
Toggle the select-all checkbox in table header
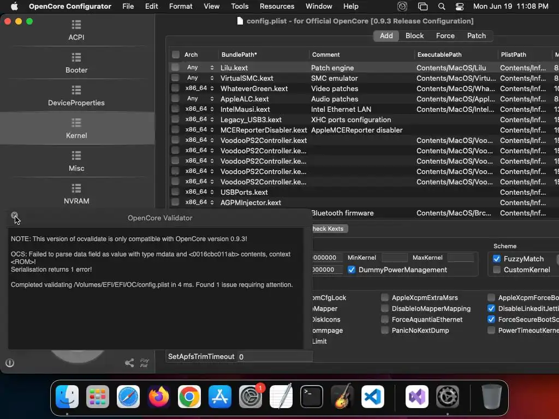(176, 55)
